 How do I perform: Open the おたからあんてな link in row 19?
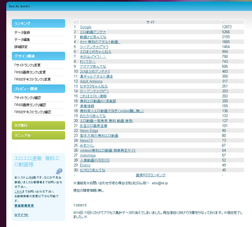click(93, 116)
